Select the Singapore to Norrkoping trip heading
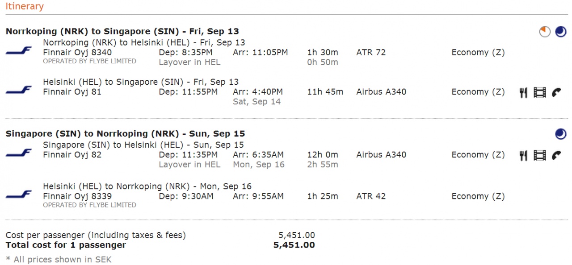The height and width of the screenshot is (265, 572). (125, 134)
